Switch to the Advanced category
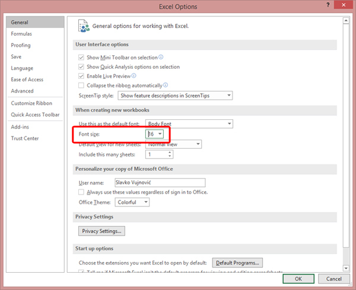 point(23,91)
